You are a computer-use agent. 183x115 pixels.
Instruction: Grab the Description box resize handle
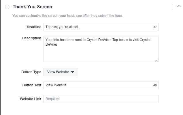(157, 60)
